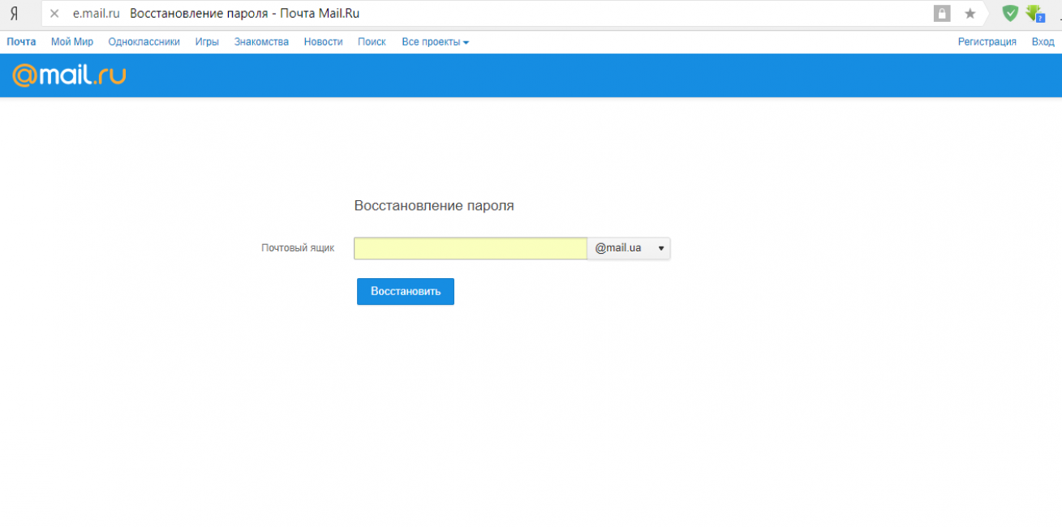This screenshot has height=527, width=1062.
Task: Go to 'Игры' section
Action: 207,42
